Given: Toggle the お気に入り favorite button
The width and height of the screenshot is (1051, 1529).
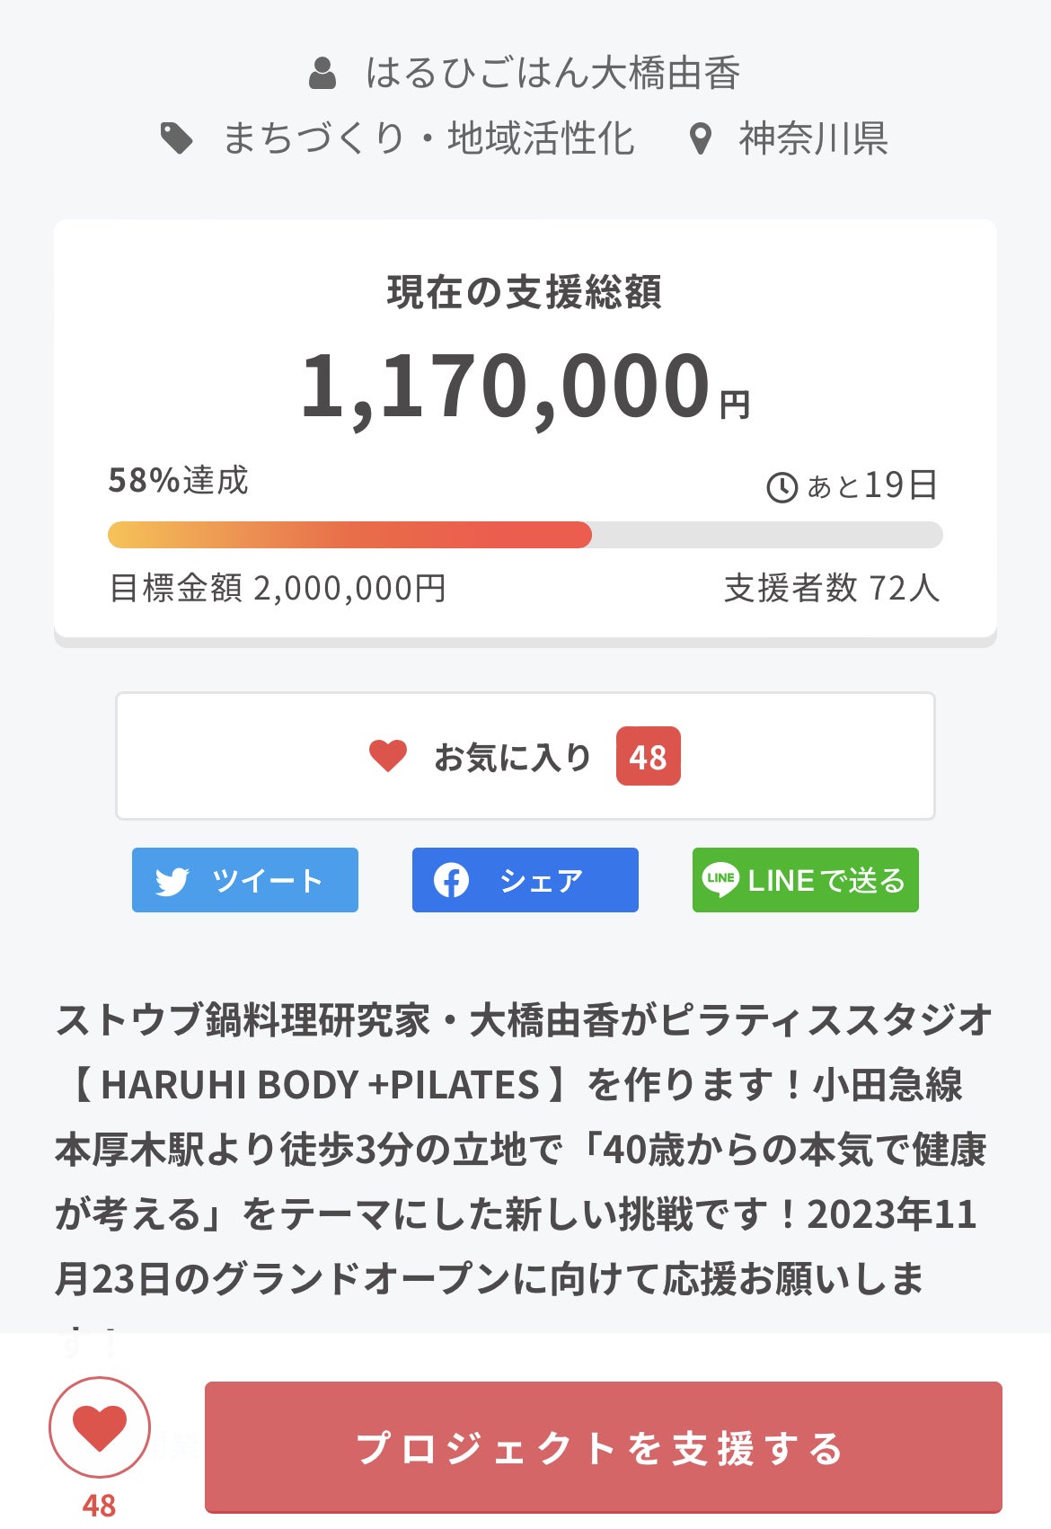Looking at the screenshot, I should [525, 756].
